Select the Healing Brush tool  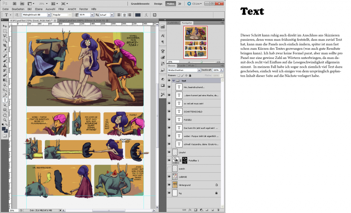tap(5, 56)
